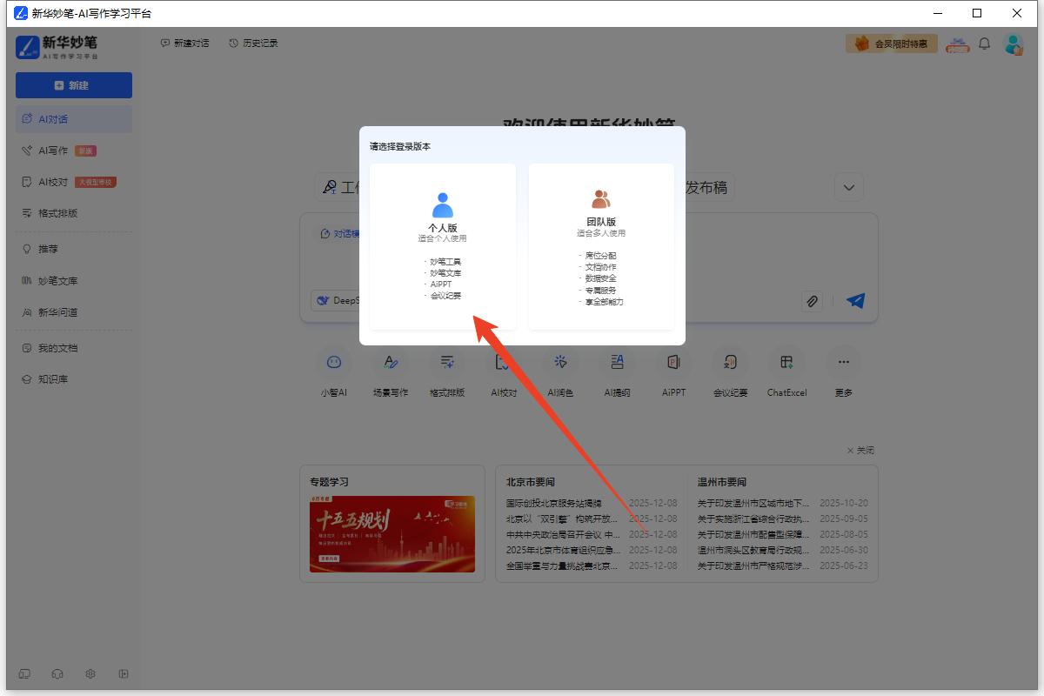The width and height of the screenshot is (1044, 696).
Task: Click the headset support icon
Action: pos(57,673)
